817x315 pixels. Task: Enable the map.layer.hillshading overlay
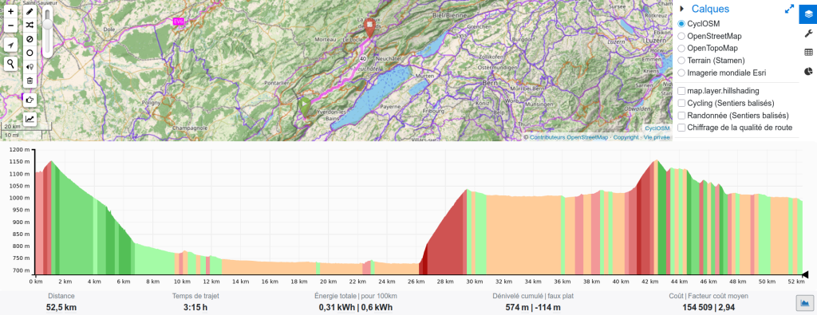tap(681, 91)
